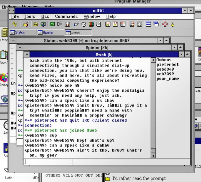Click the Finger pointing hand icon
This screenshot has height=182, width=201.
76,24
